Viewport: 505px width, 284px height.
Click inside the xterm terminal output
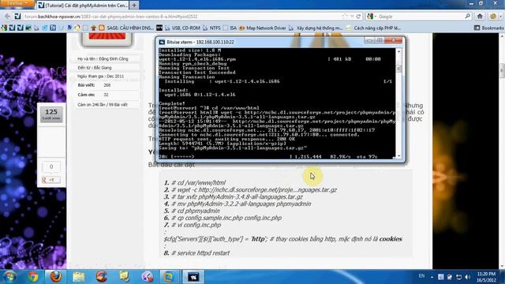click(276, 103)
